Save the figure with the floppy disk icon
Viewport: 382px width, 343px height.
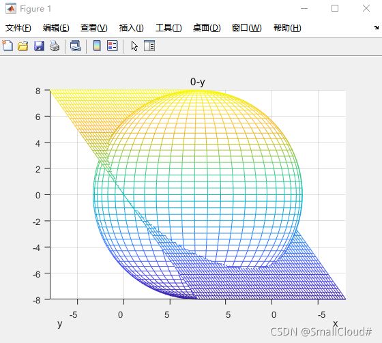tap(39, 46)
